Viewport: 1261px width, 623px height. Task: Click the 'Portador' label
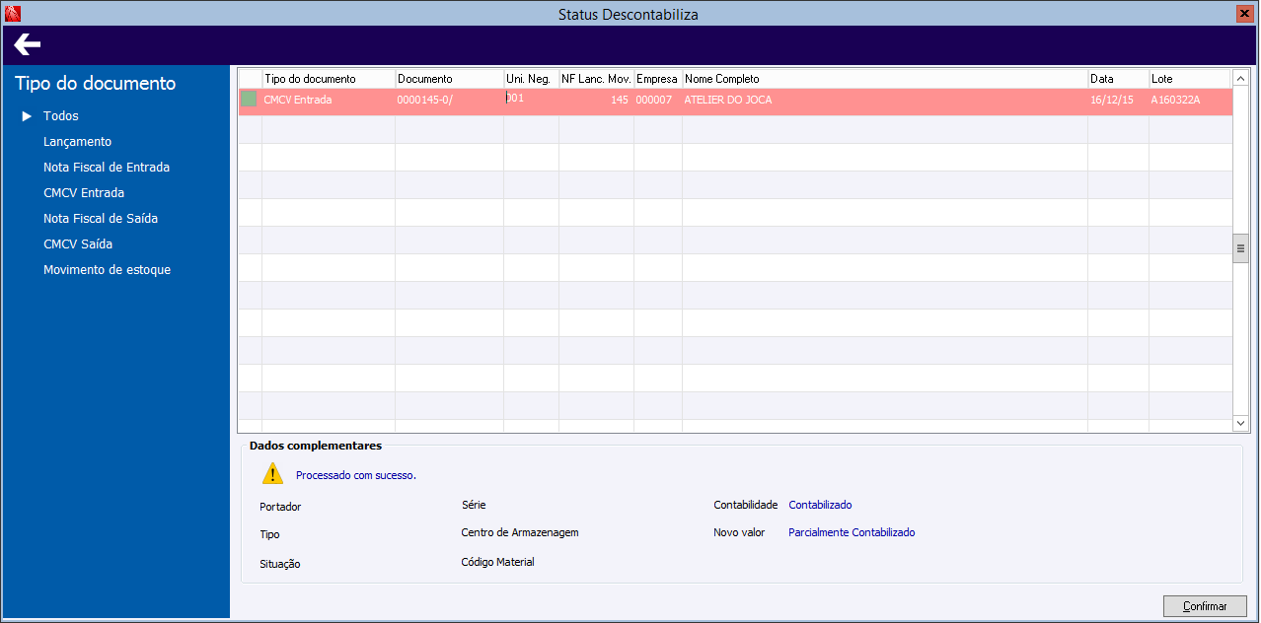280,507
